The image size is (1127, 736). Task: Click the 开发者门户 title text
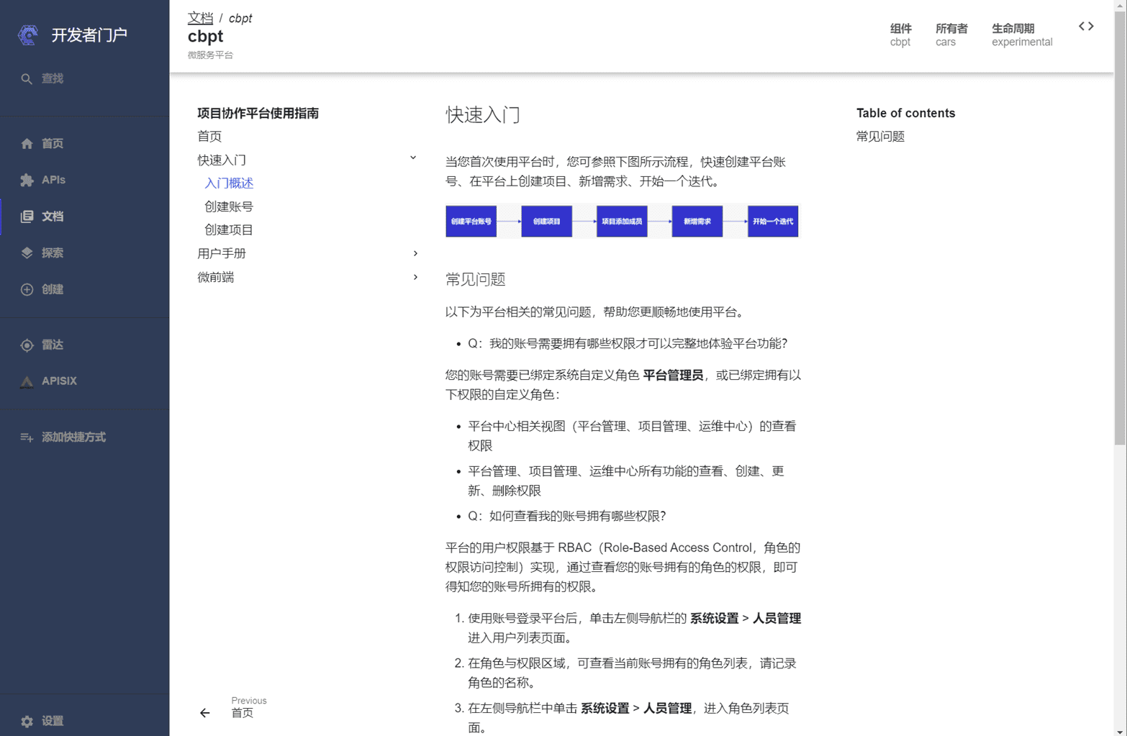pos(89,35)
